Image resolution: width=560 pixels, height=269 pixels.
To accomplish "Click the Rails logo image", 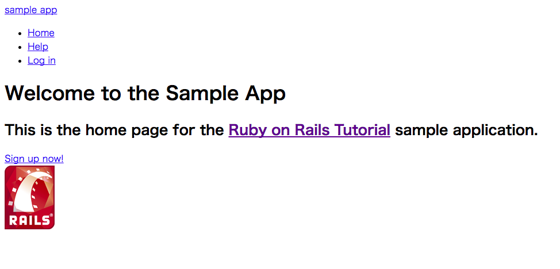I will 29,197.
